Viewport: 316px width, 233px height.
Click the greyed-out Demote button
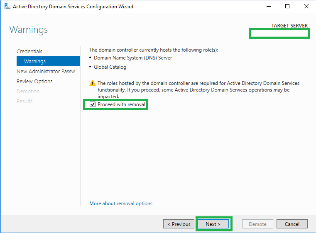coord(257,224)
